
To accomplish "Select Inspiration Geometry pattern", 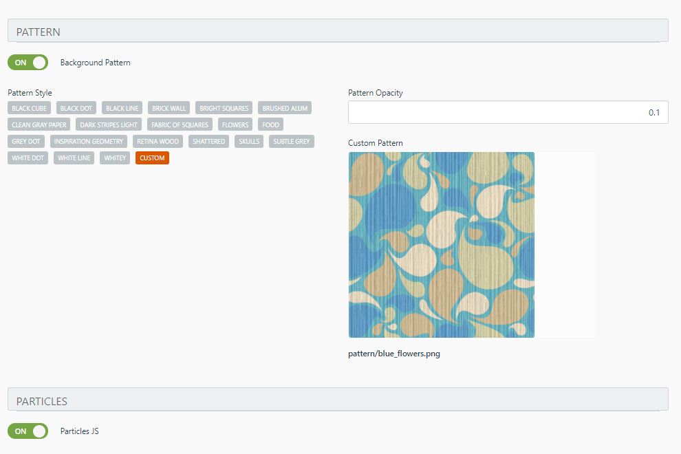I will coord(89,141).
